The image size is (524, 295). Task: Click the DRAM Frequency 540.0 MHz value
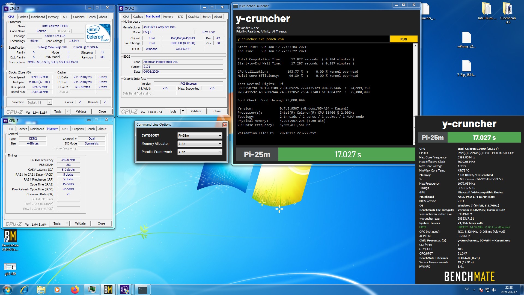68,160
